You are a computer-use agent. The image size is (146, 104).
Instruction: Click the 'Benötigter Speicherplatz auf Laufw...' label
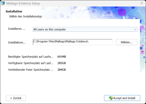[31, 57]
